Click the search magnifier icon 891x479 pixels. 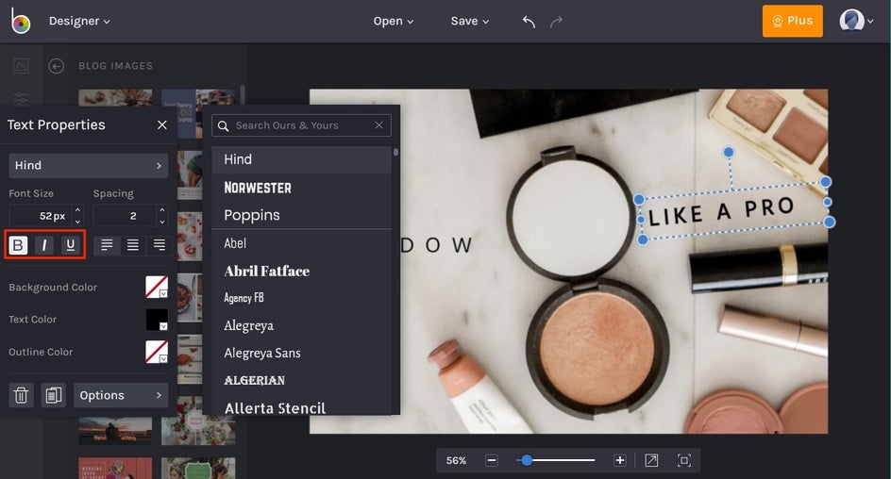(224, 126)
